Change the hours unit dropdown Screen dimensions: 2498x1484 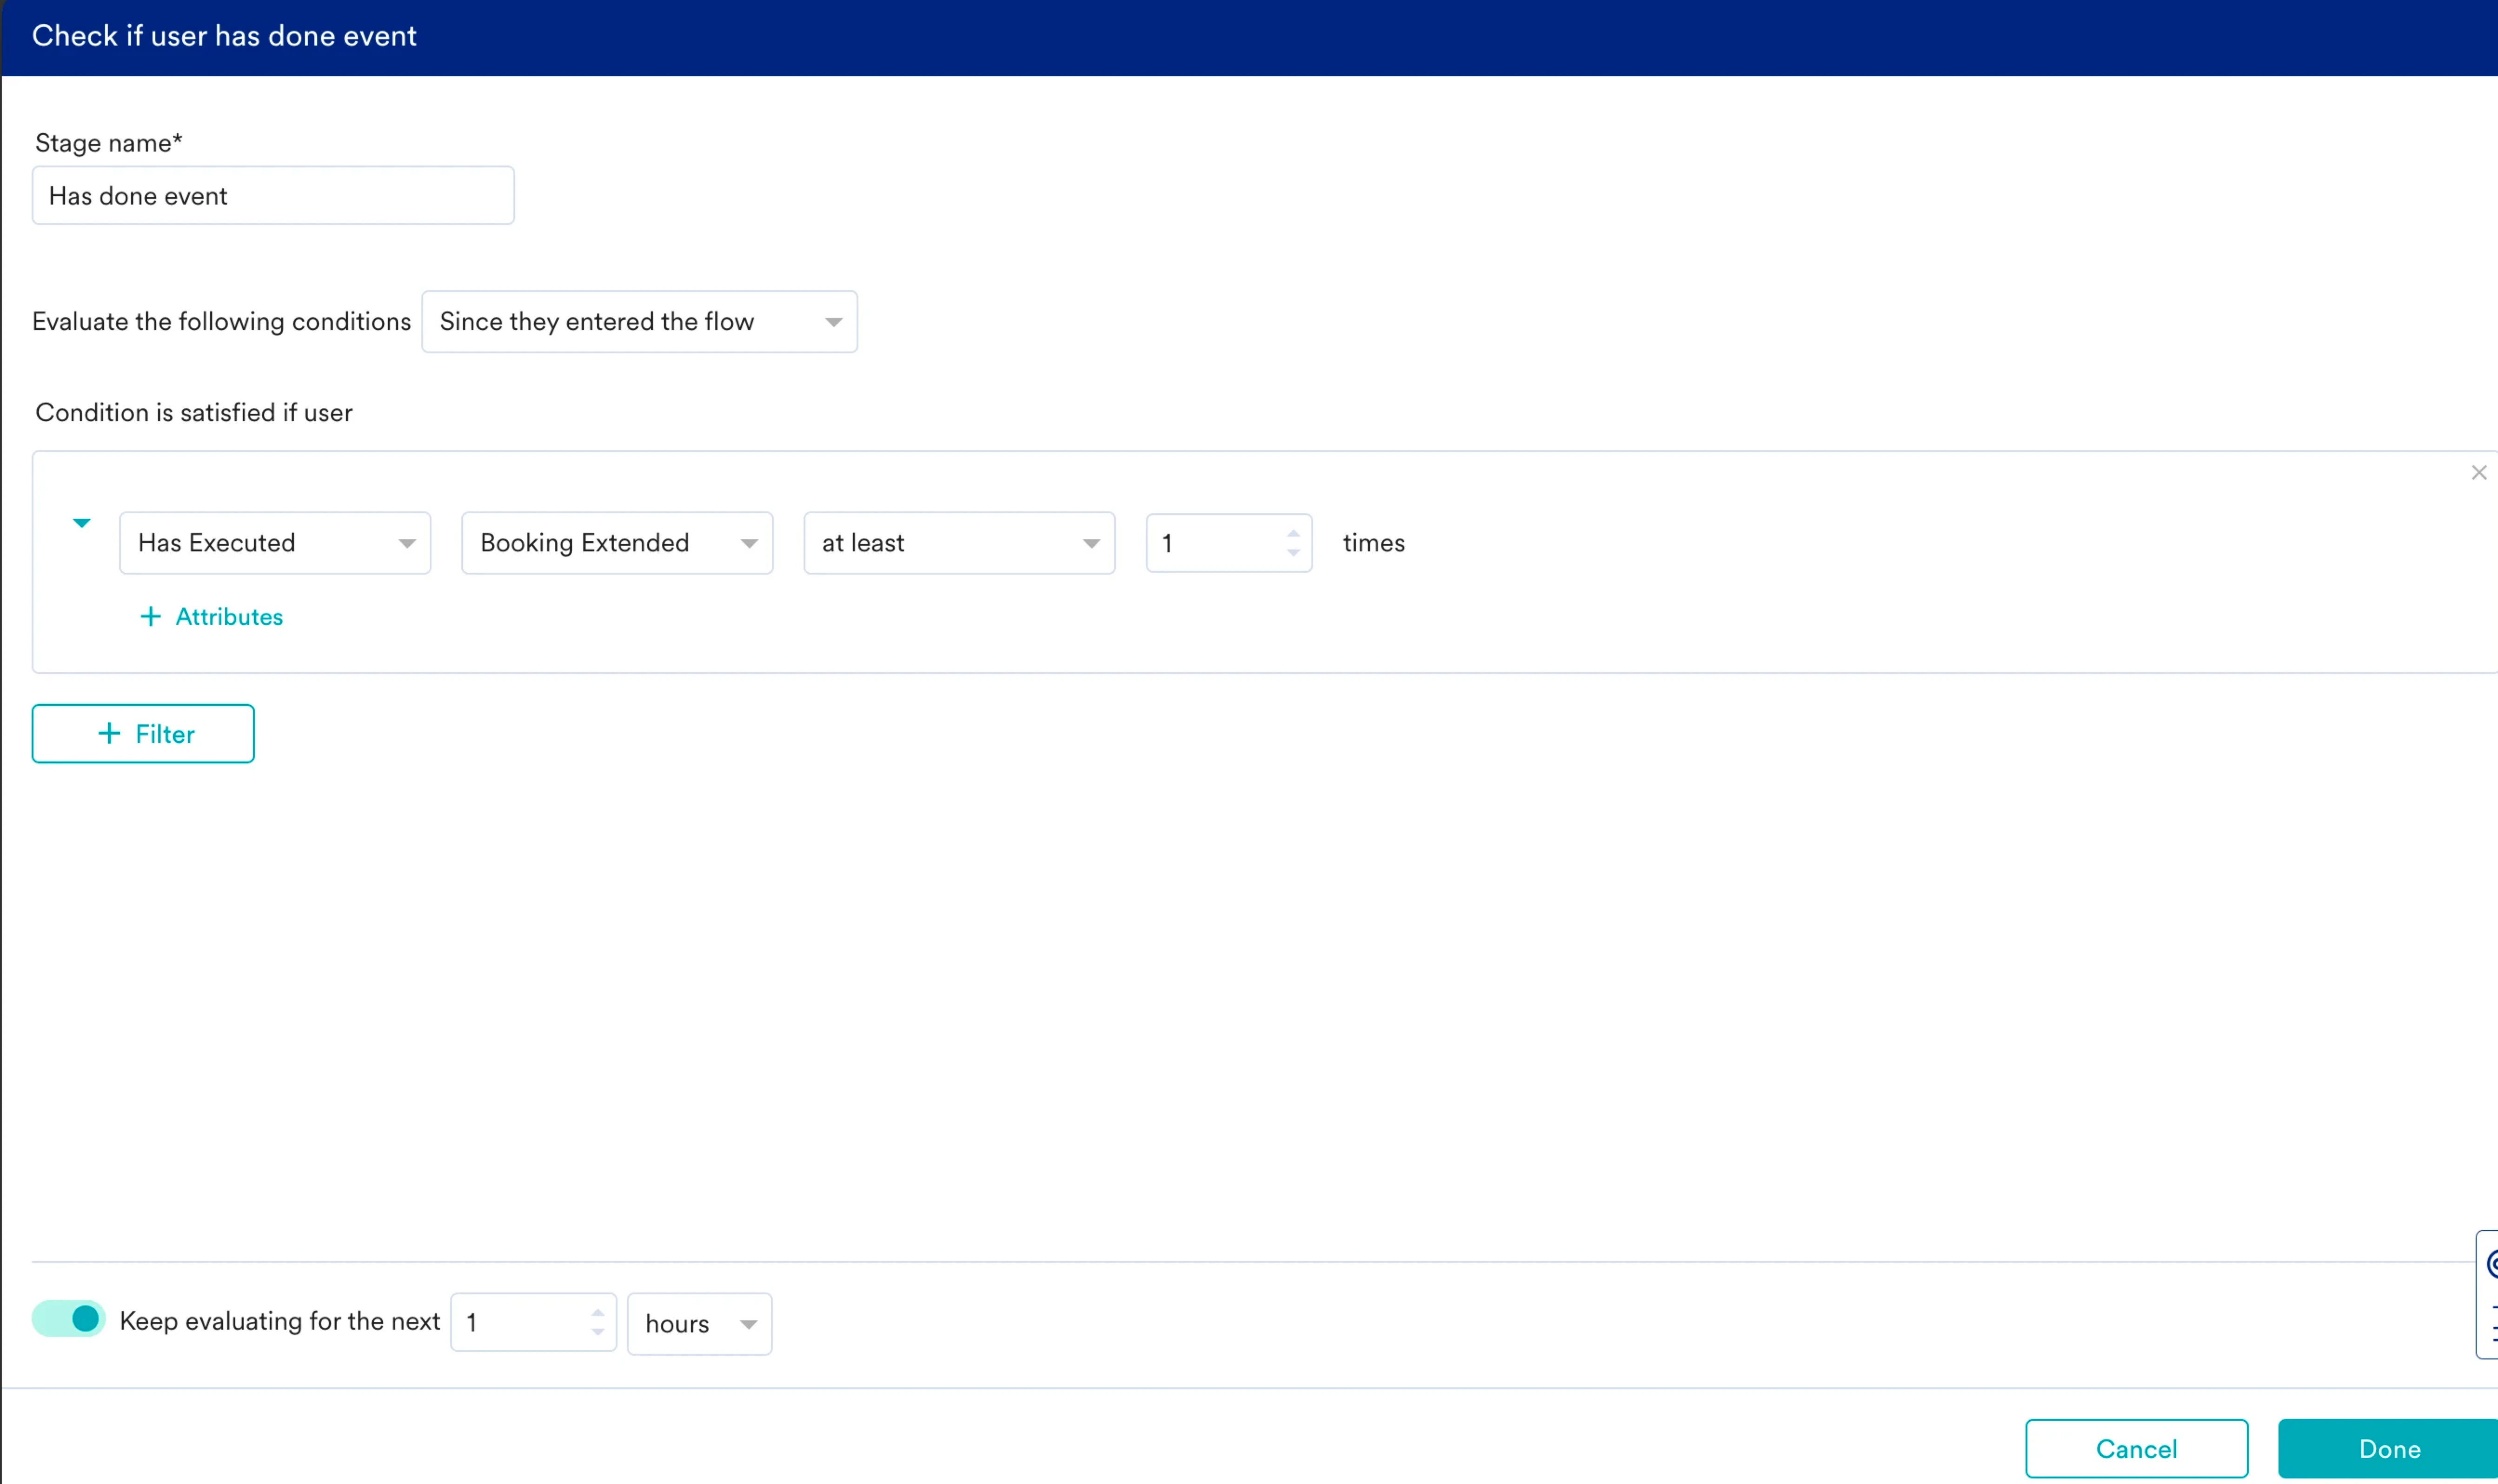coord(699,1323)
